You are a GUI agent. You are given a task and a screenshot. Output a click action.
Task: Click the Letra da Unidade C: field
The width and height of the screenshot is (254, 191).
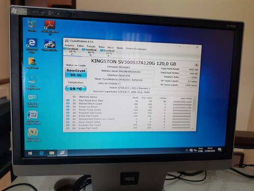[136, 84]
